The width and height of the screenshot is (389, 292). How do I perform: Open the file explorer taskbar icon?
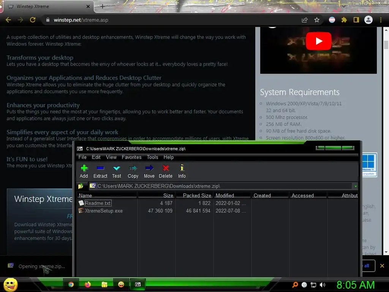pos(104,284)
